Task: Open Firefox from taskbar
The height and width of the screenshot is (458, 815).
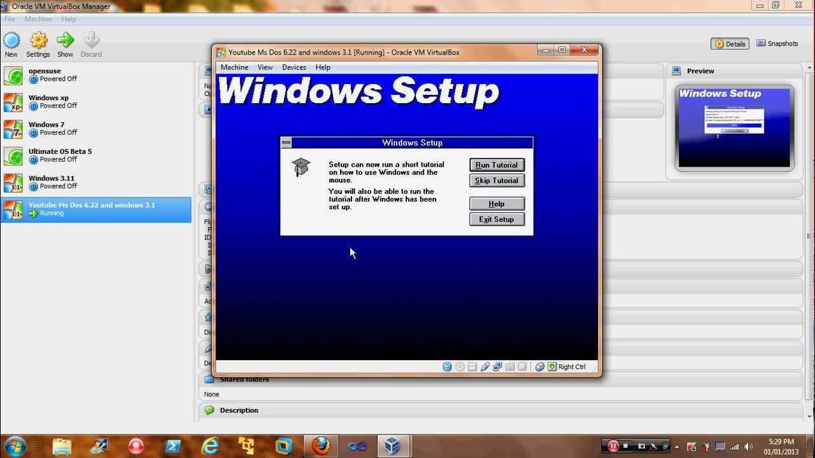Action: [321, 446]
